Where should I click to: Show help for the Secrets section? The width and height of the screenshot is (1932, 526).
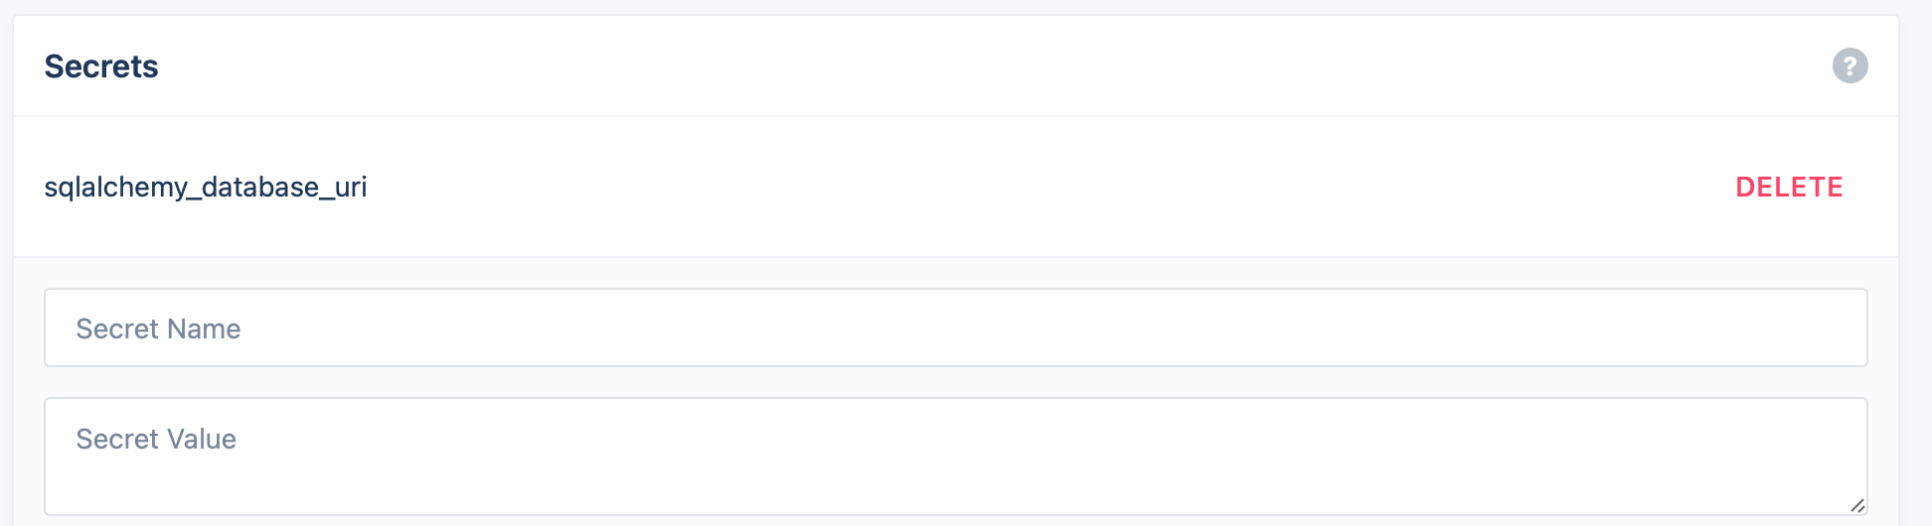(1850, 66)
